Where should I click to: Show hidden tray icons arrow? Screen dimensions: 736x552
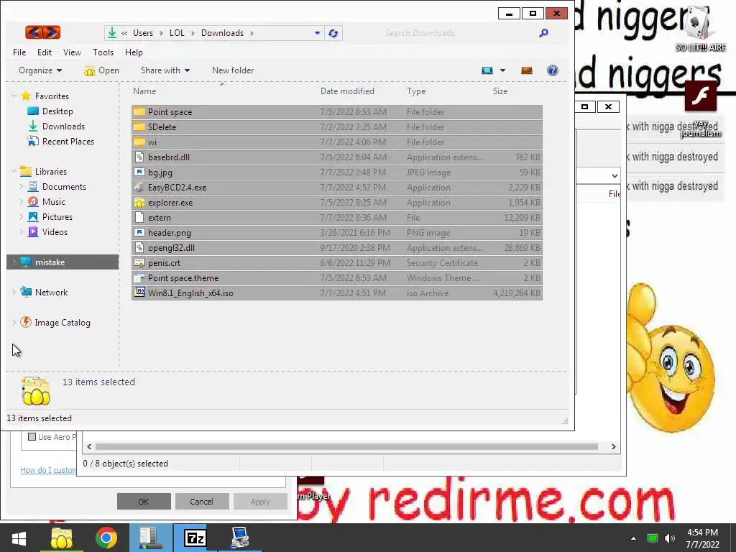pos(634,538)
